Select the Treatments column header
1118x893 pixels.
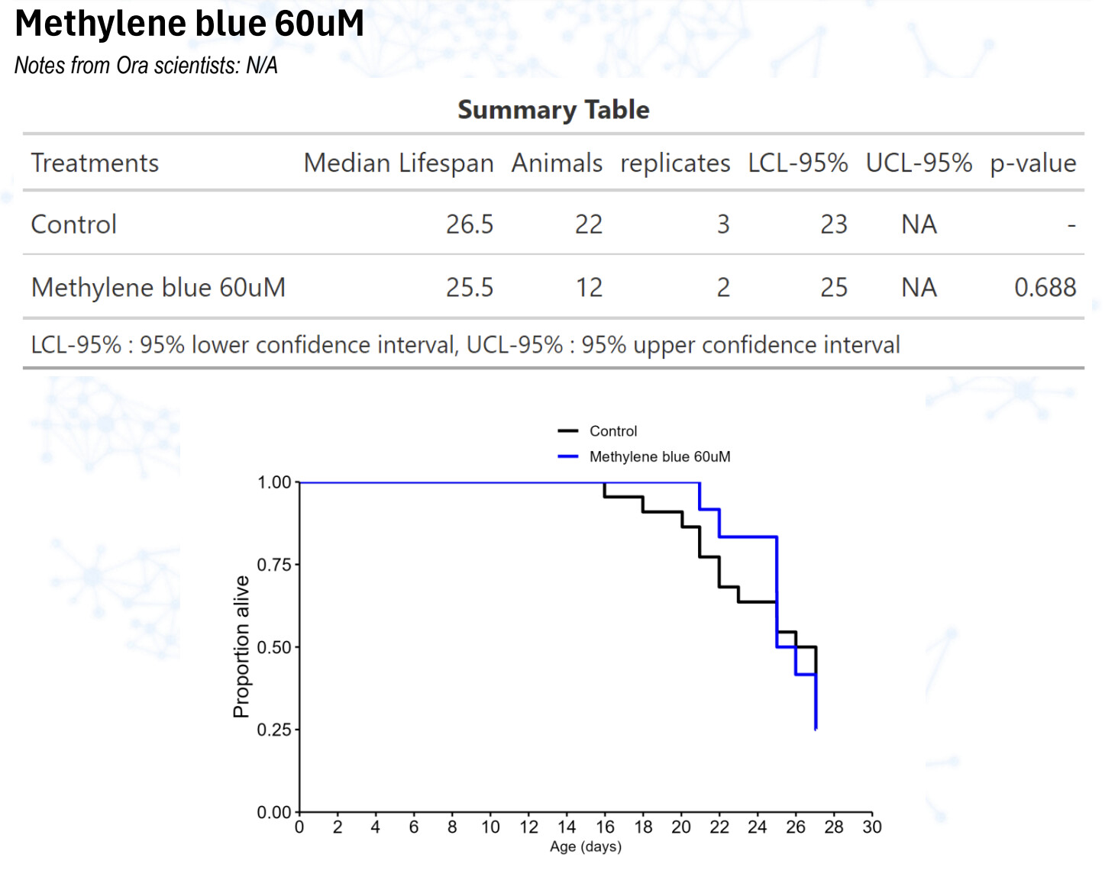tap(95, 163)
